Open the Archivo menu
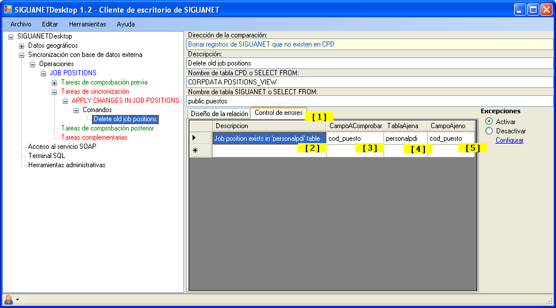The image size is (556, 308). point(21,24)
